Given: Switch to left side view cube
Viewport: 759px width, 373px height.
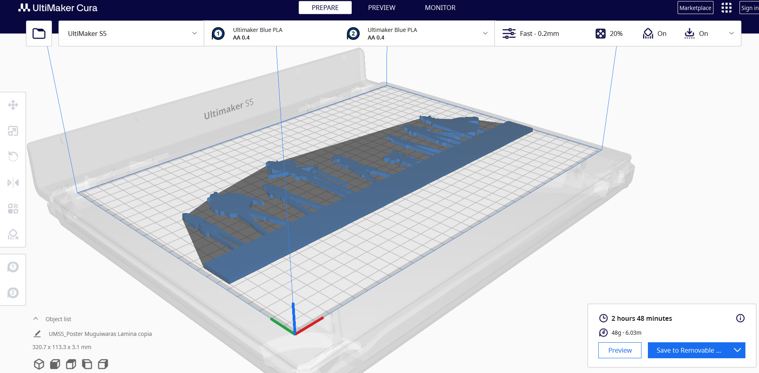Looking at the screenshot, I should (87, 364).
